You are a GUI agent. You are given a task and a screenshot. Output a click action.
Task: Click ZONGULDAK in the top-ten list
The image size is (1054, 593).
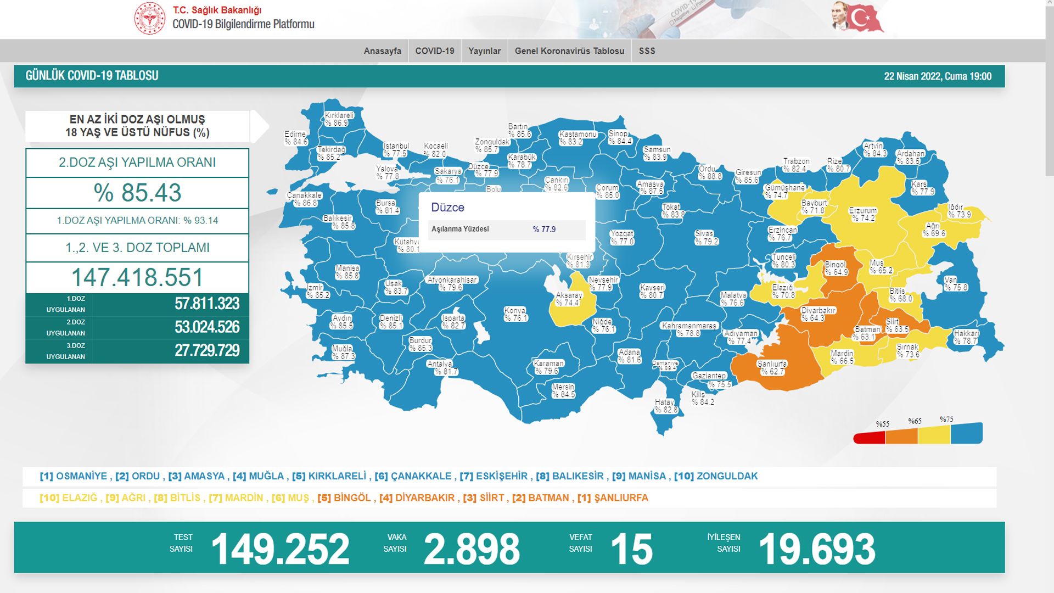click(727, 476)
